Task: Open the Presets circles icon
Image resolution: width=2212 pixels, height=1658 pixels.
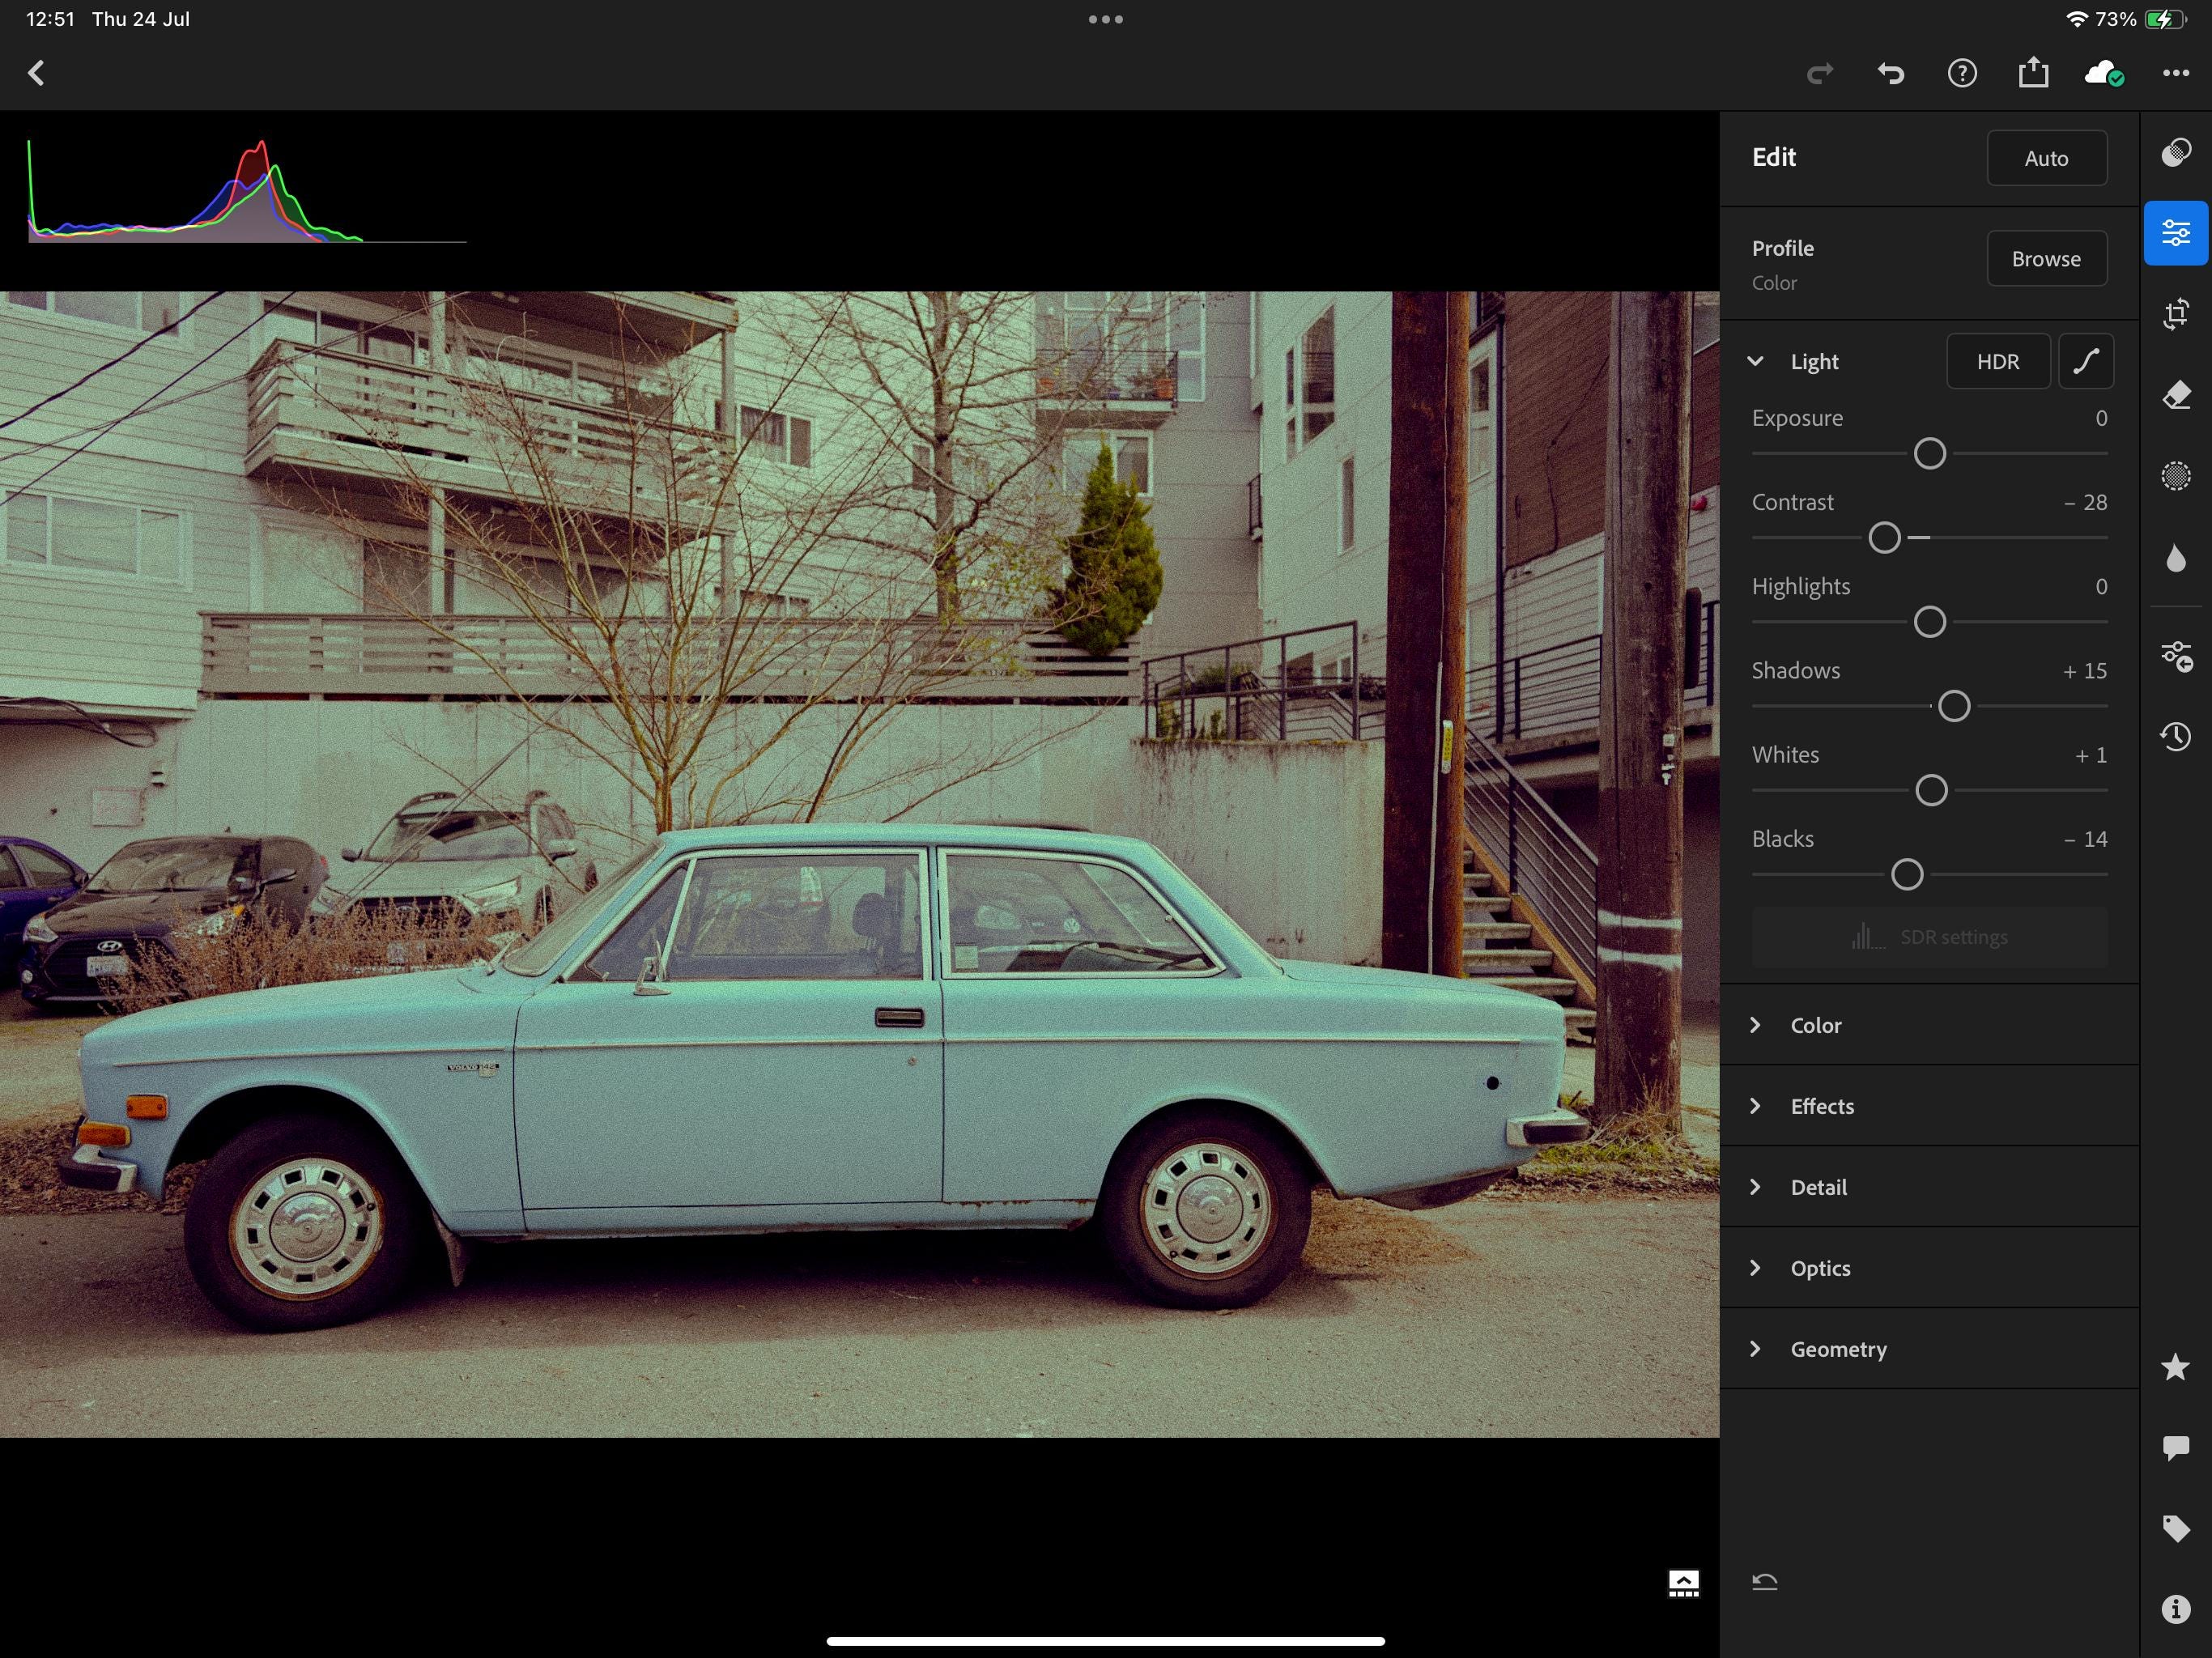Action: 2176,153
